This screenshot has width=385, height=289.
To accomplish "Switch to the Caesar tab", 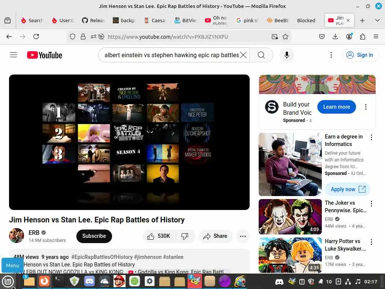I will pyautogui.click(x=155, y=20).
